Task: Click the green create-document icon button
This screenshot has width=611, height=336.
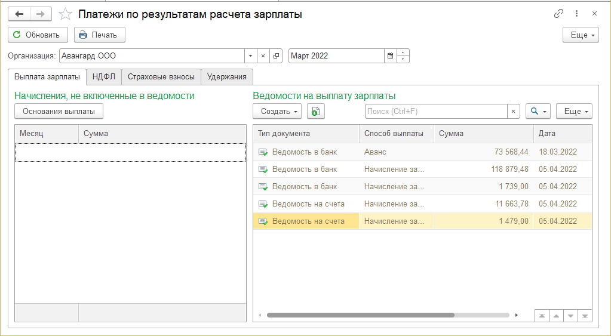Action: point(315,111)
